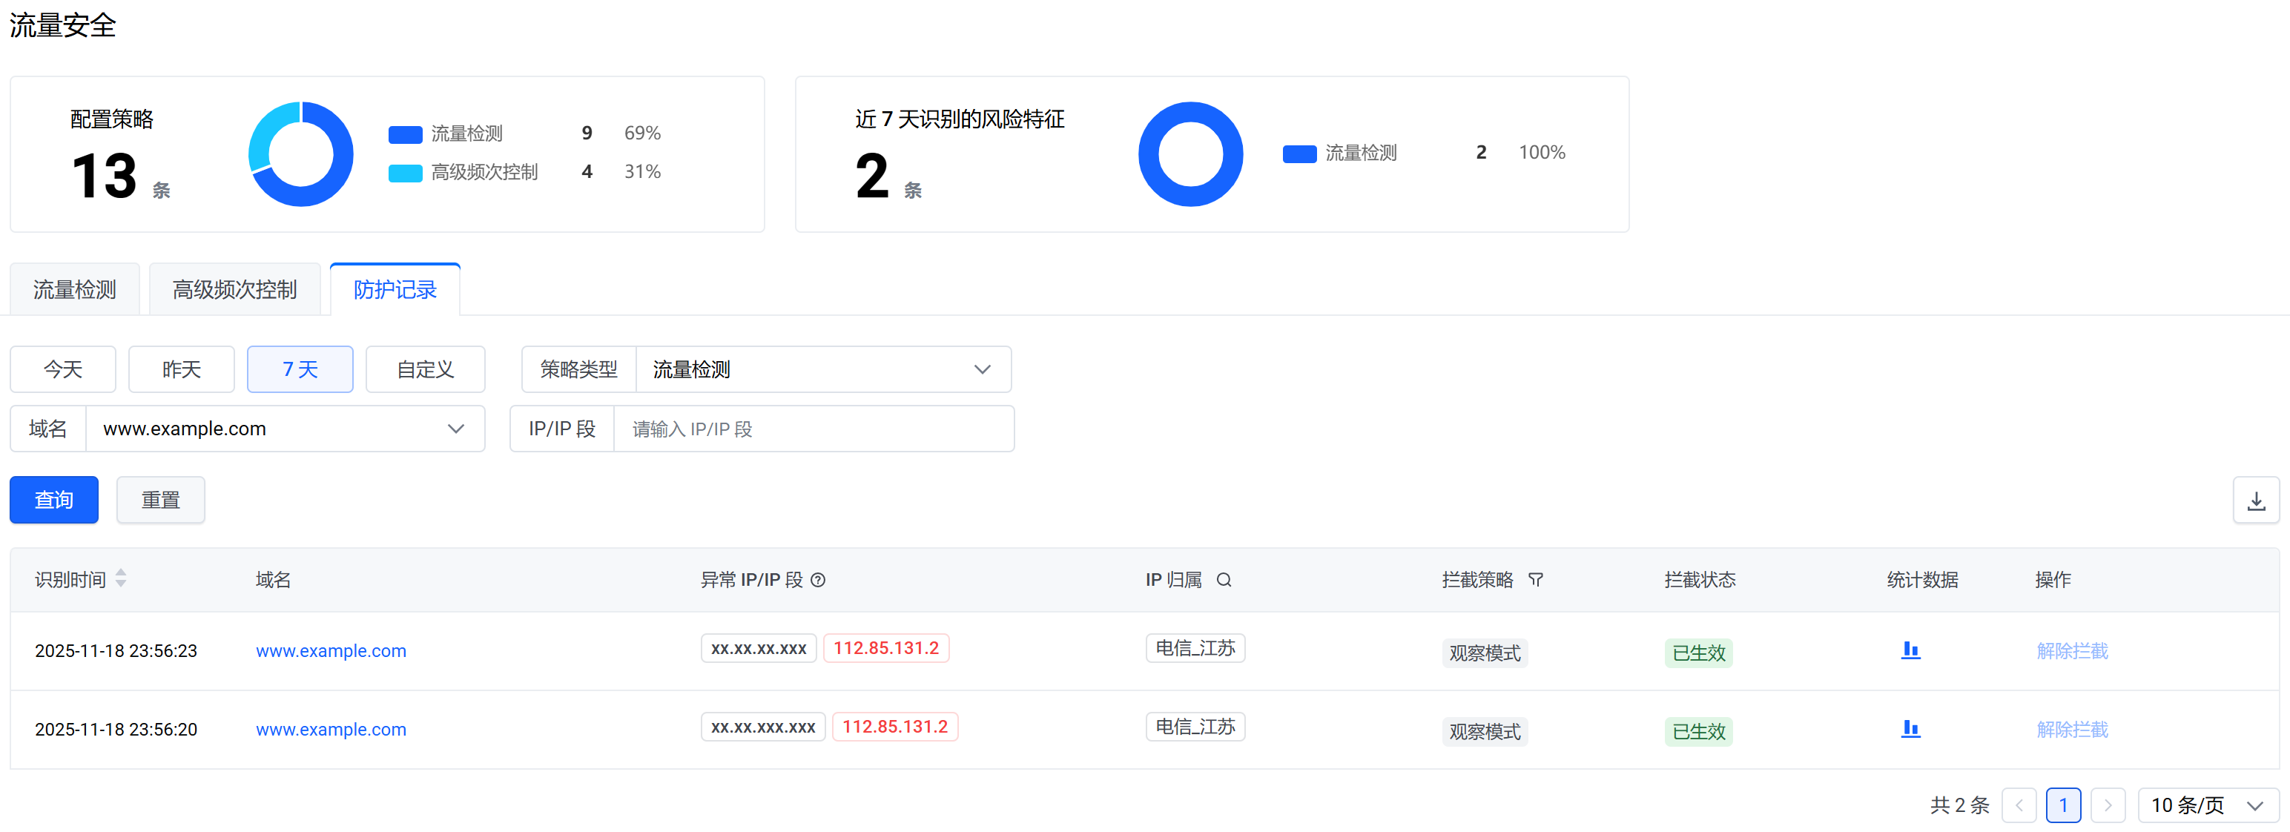The width and height of the screenshot is (2290, 832).
Task: Expand the 策略类型 流量检测 dropdown
Action: point(822,370)
